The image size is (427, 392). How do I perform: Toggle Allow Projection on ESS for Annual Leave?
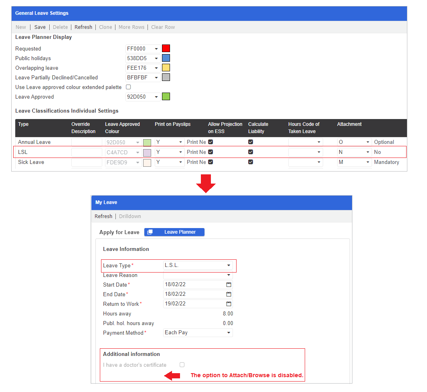(210, 142)
